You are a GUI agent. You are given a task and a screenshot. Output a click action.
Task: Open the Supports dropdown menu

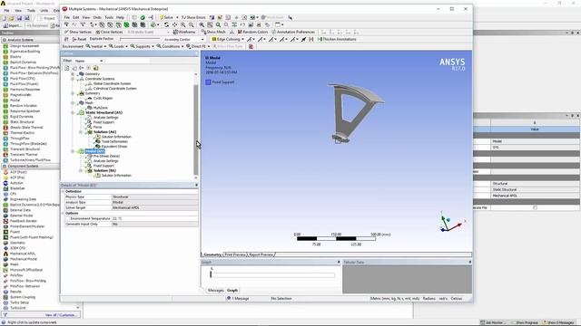142,46
